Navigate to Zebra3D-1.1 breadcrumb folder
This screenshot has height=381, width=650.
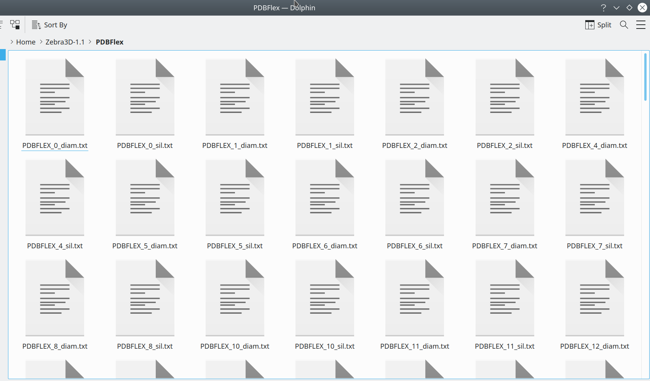(65, 42)
